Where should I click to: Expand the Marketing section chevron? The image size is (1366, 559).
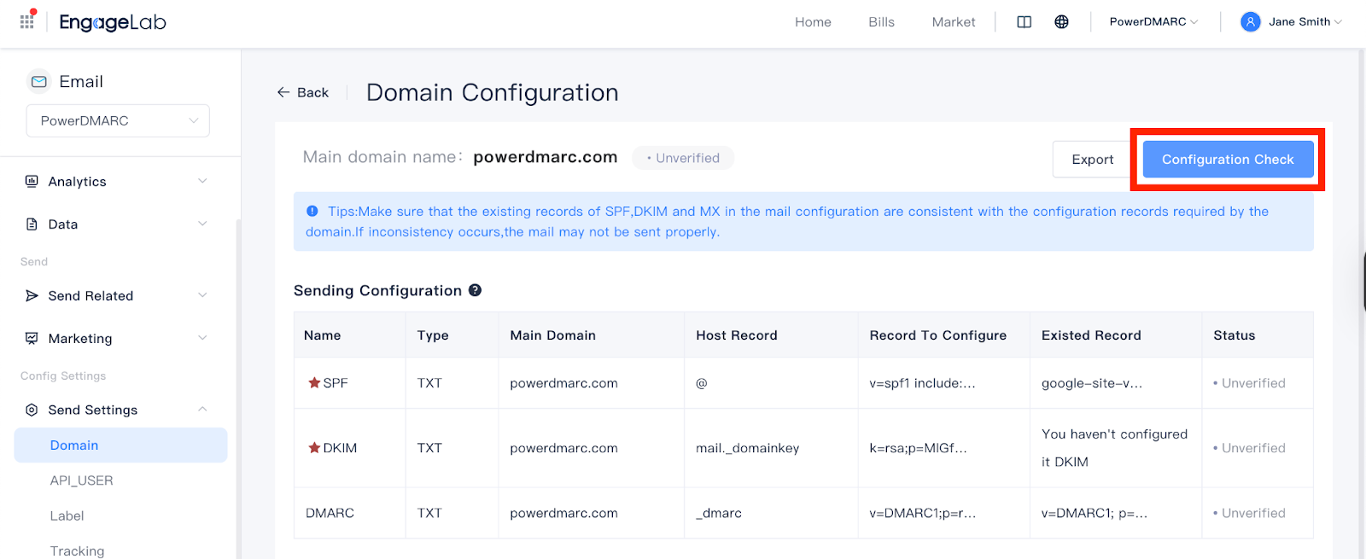(202, 338)
